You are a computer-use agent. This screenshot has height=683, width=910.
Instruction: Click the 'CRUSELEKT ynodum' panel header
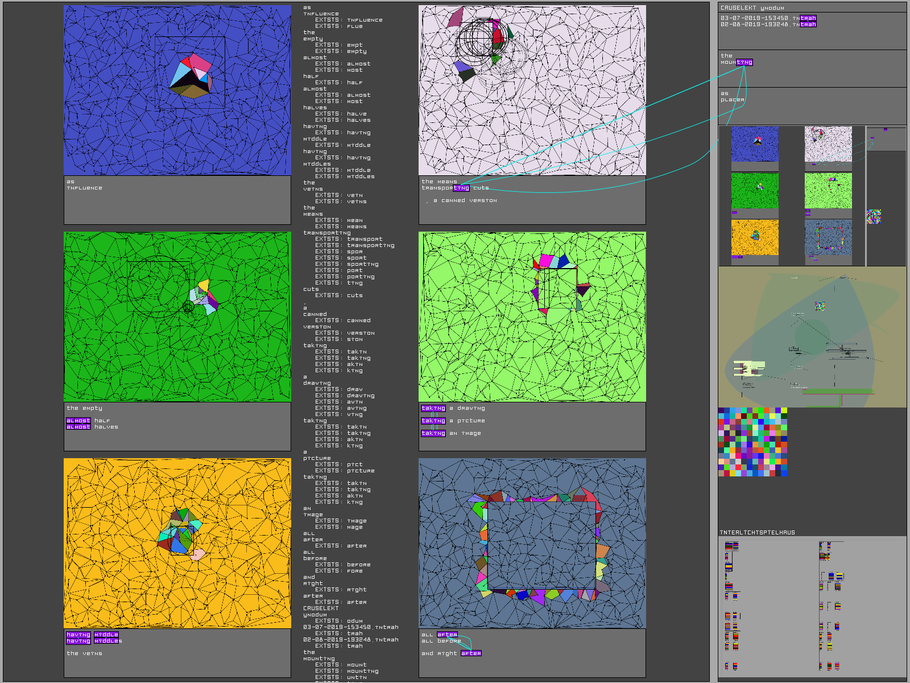(x=752, y=8)
